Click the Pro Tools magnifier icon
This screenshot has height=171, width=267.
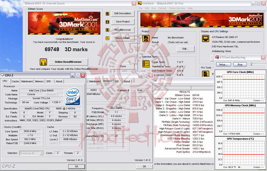[205, 74]
